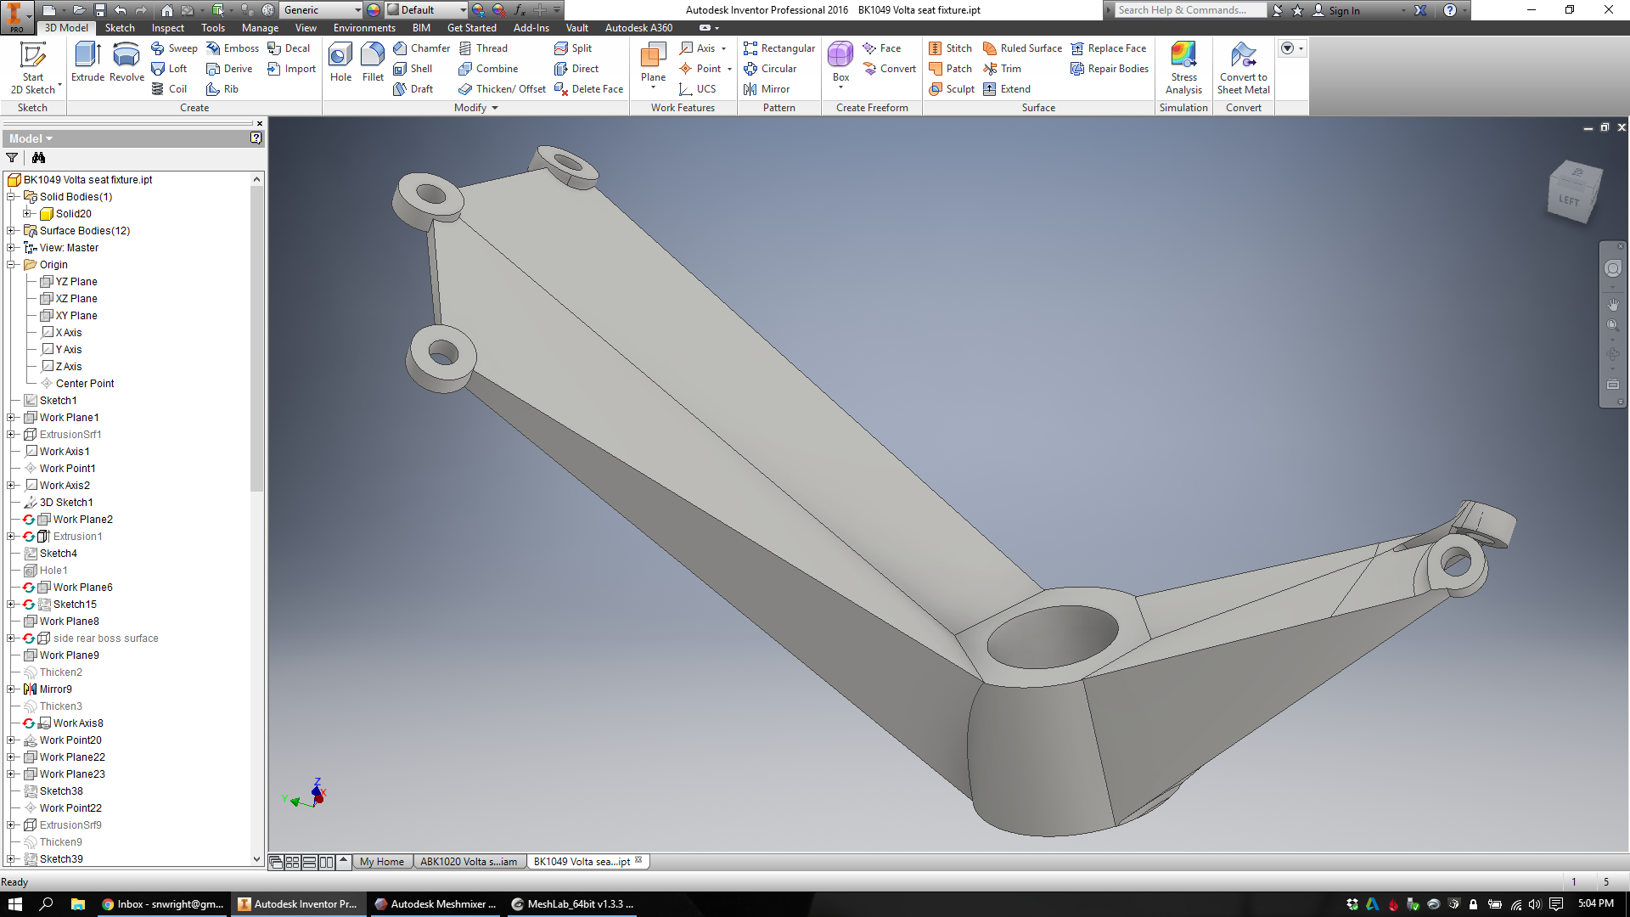
Task: Open the Generic material dropdown
Action: 357,10
